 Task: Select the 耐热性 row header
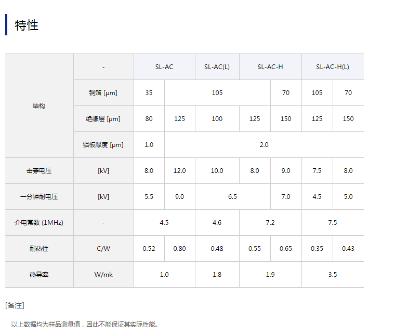[39, 249]
